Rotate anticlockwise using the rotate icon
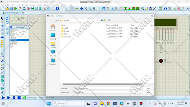This screenshot has width=190, height=107. [x=7, y=22]
